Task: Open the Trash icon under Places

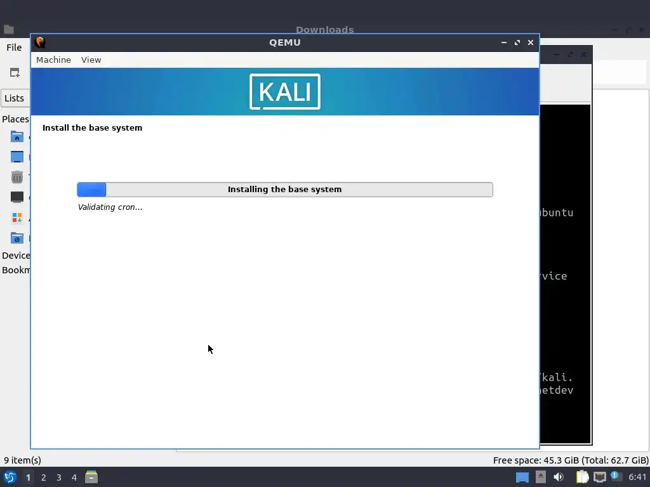Action: coord(17,177)
